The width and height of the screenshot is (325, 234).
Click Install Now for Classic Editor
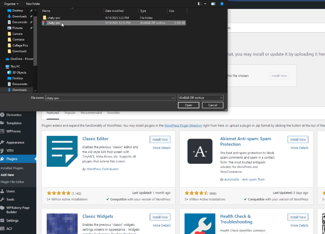pyautogui.click(x=160, y=140)
